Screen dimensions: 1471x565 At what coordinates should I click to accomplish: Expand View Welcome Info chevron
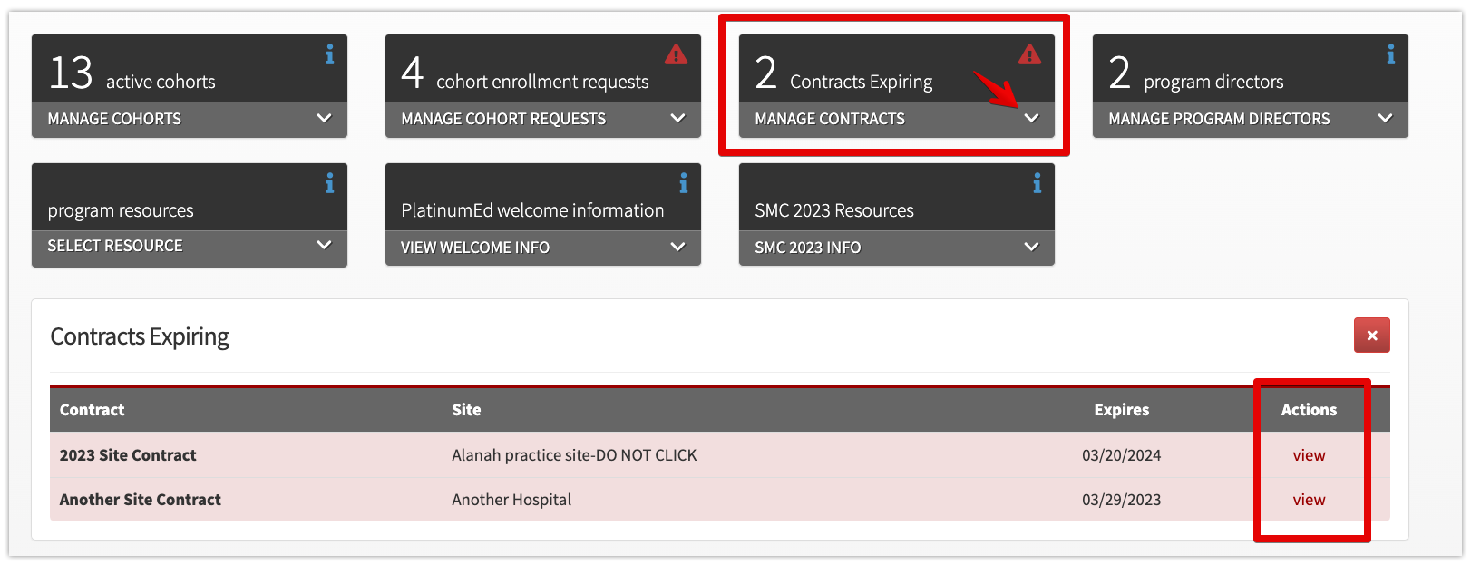[x=677, y=247]
